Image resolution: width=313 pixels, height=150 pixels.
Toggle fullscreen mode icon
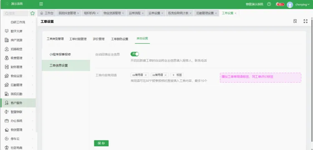305,21
